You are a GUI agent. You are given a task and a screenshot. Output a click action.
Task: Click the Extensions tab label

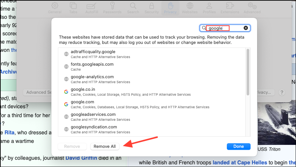[230, 12]
